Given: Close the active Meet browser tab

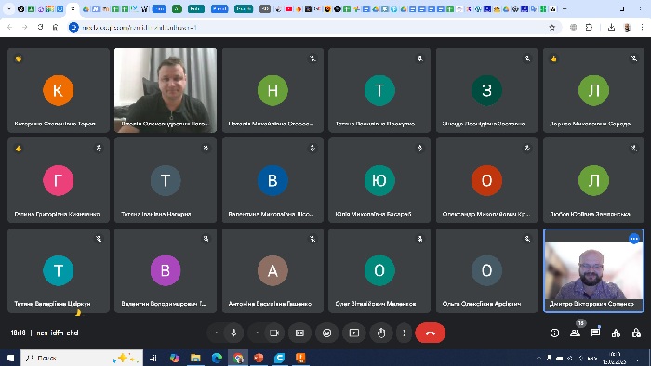Looking at the screenshot, I should 73,8.
